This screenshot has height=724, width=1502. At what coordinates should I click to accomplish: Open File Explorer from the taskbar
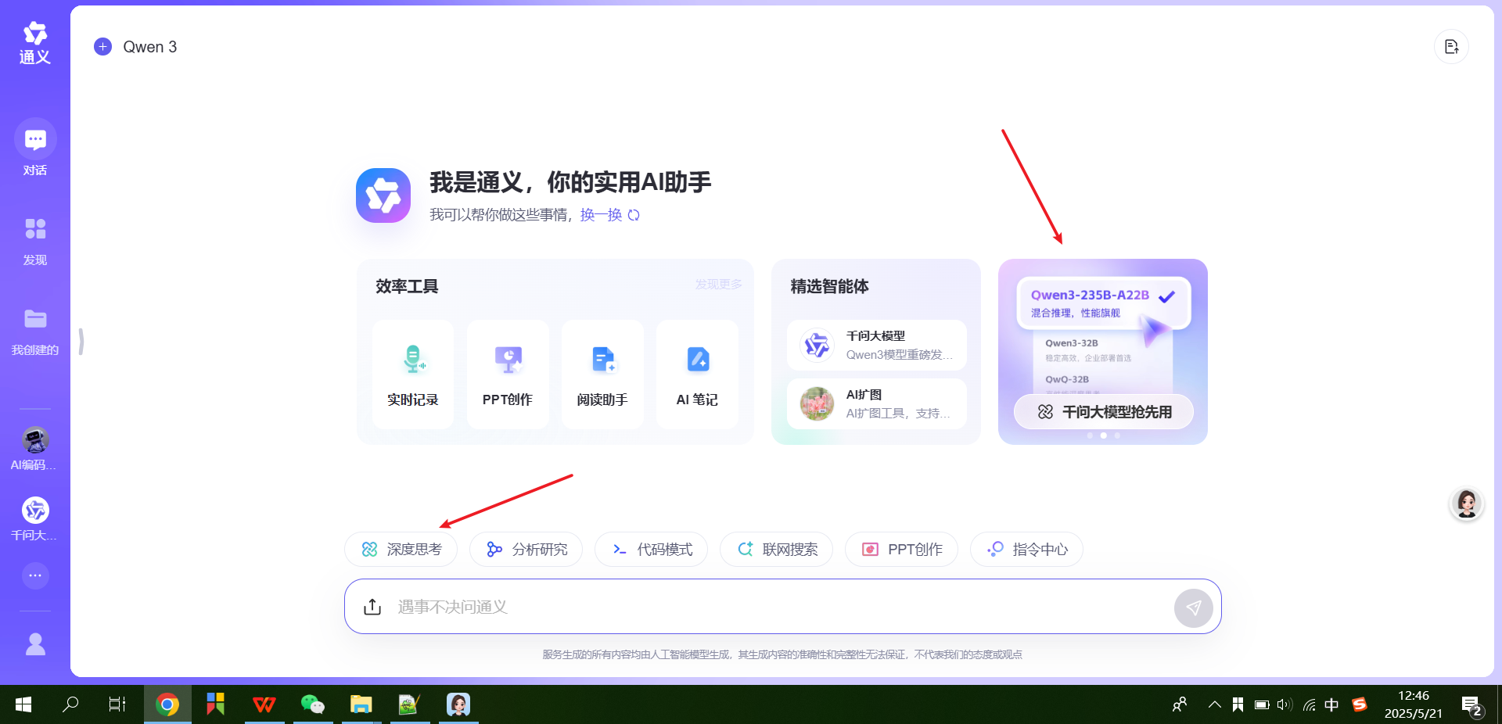[361, 704]
